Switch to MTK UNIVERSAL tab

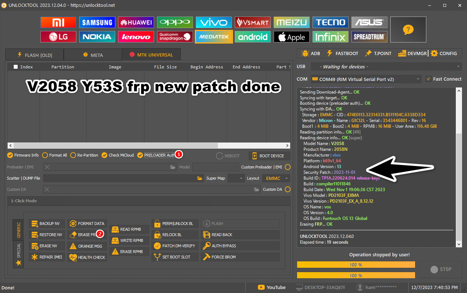[151, 55]
